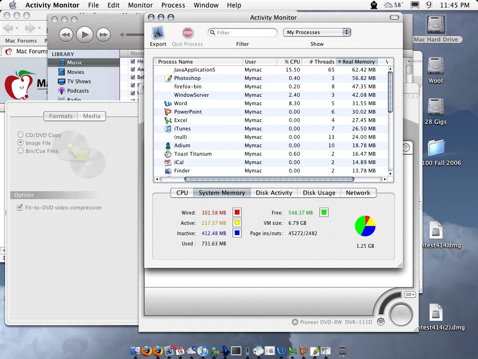Click the Toast disc settings icon
The height and width of the screenshot is (359, 478).
click(x=381, y=322)
